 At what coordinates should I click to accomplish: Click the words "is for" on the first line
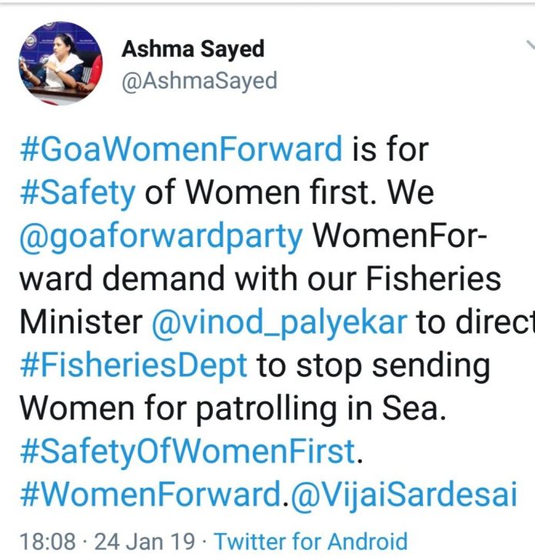389,148
